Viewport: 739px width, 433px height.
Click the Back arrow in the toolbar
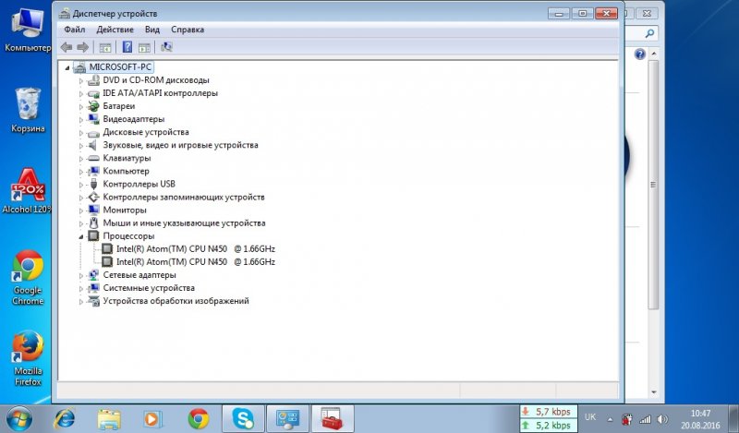pos(66,47)
